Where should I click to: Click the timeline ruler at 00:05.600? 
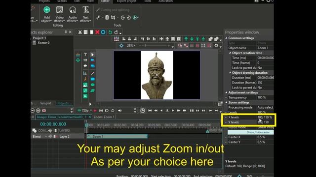155,125
